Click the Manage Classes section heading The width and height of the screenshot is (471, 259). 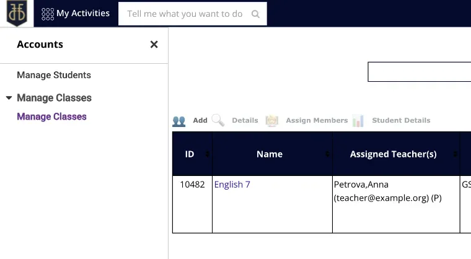click(x=54, y=98)
